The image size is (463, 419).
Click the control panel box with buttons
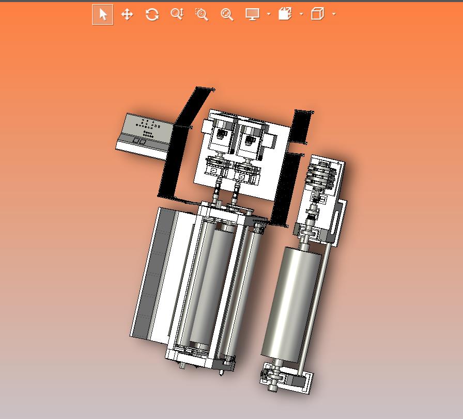coord(144,136)
